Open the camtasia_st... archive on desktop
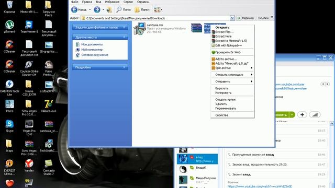 tap(49, 126)
